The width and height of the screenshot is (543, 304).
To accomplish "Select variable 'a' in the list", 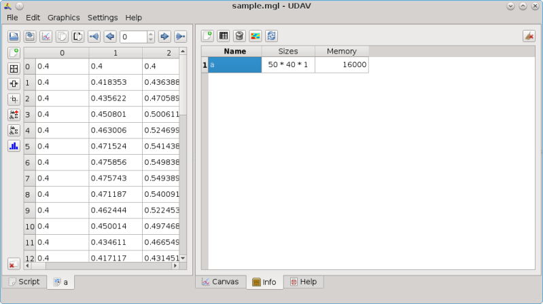I will click(x=234, y=64).
